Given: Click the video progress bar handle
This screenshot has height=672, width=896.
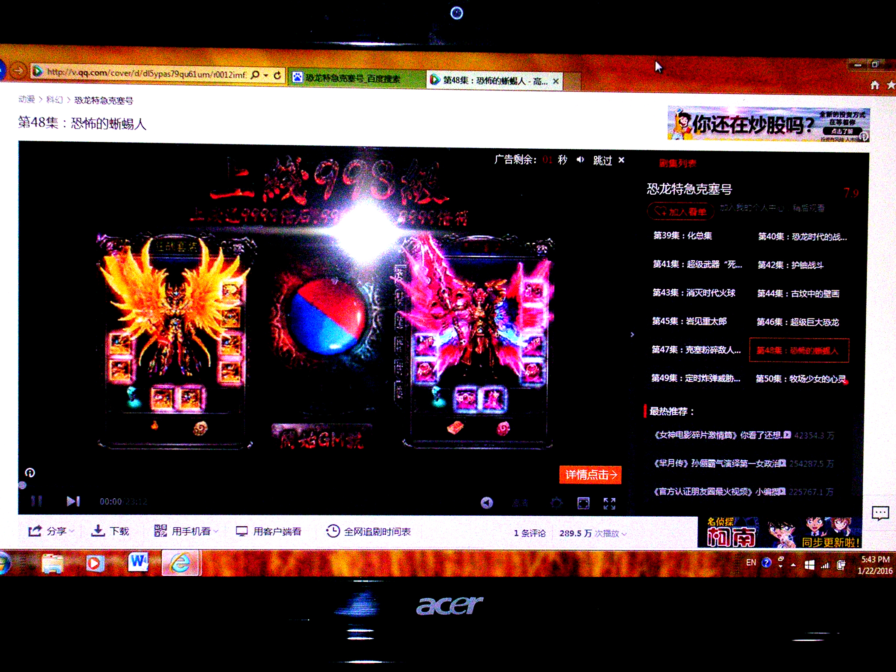Looking at the screenshot, I should click(x=22, y=485).
